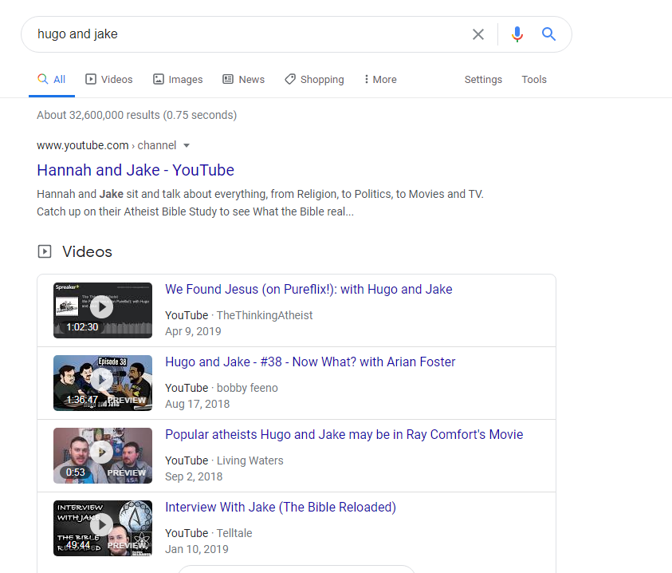672x573 pixels.
Task: Submit search with the magnifying glass icon
Action: (548, 34)
